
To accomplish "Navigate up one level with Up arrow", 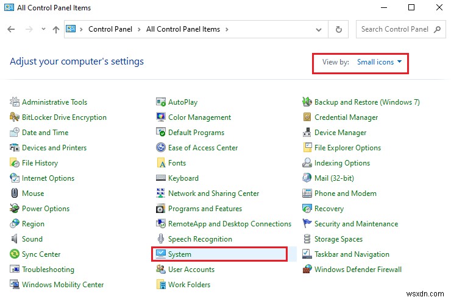I will pyautogui.click(x=56, y=29).
